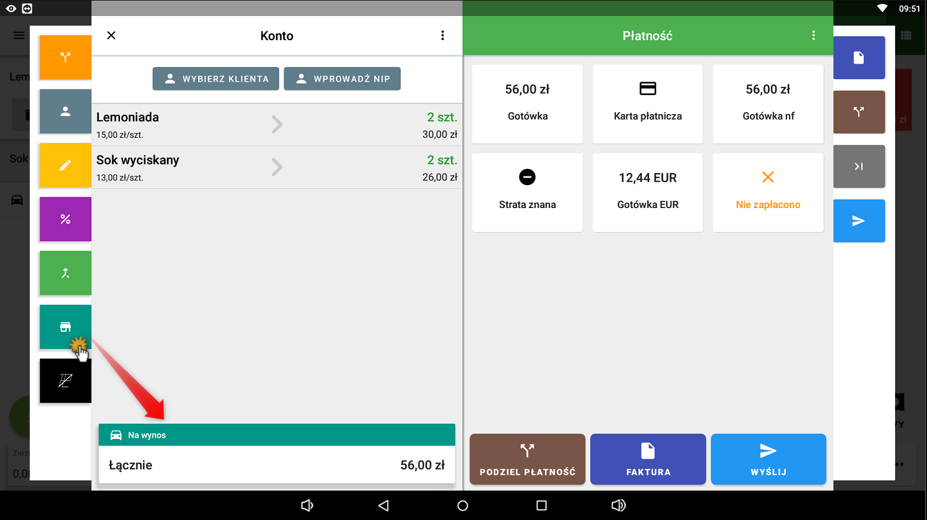This screenshot has height=520, width=927.
Task: Select Karta płatnicza payment method
Action: 647,103
